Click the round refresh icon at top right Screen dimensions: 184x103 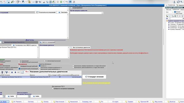pos(178,2)
